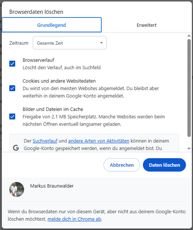This screenshot has width=193, height=230.
Task: Click the Zeitraum dropdown arrow icon
Action: (101, 43)
